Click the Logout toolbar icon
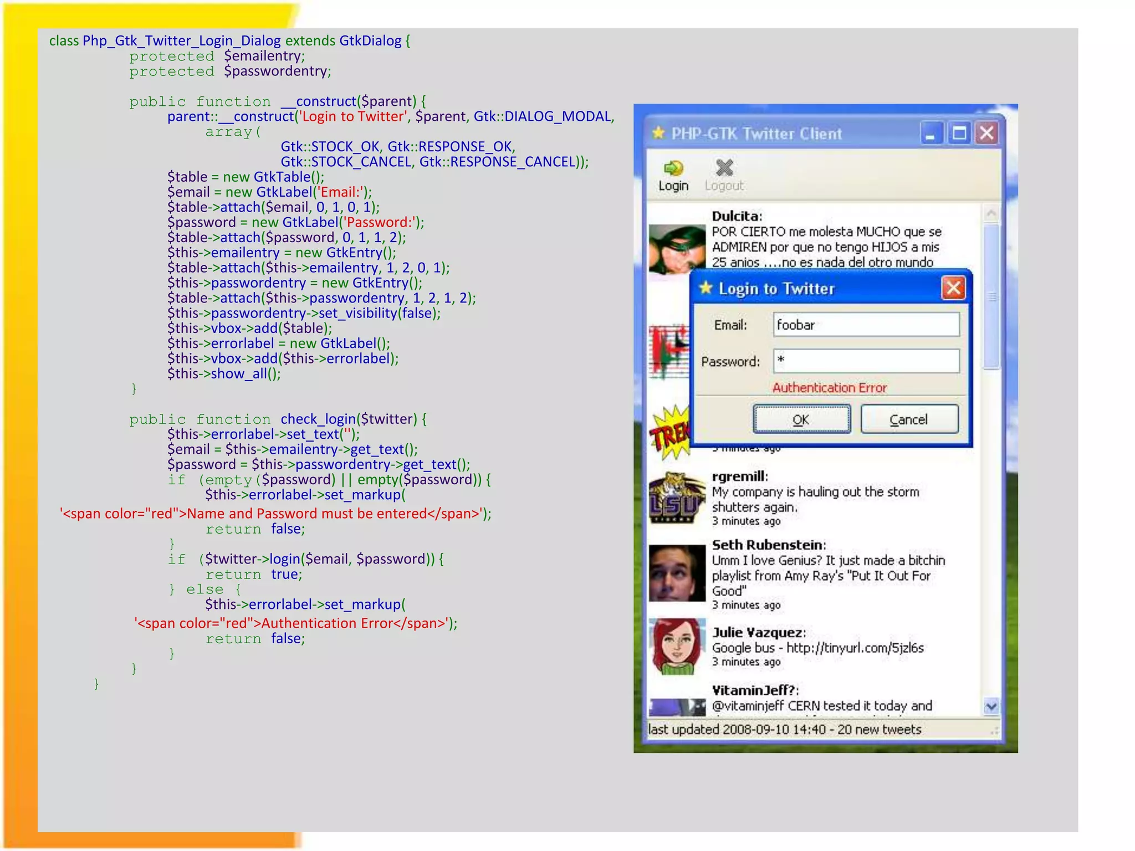The width and height of the screenshot is (1135, 851). point(724,168)
